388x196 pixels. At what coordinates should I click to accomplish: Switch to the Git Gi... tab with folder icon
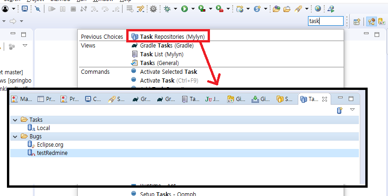[236, 99]
